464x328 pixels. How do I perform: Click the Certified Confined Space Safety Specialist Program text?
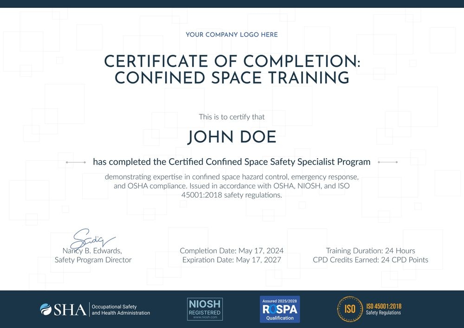pyautogui.click(x=232, y=162)
